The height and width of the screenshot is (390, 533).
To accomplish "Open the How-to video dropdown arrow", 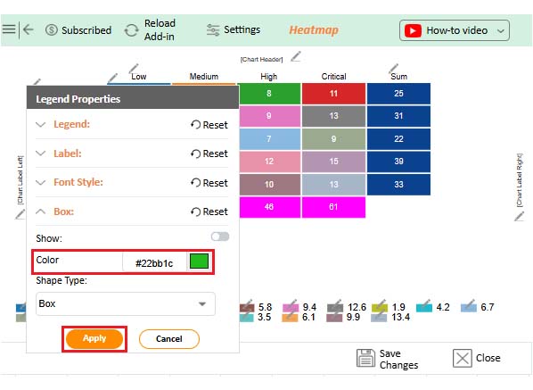I will 500,31.
